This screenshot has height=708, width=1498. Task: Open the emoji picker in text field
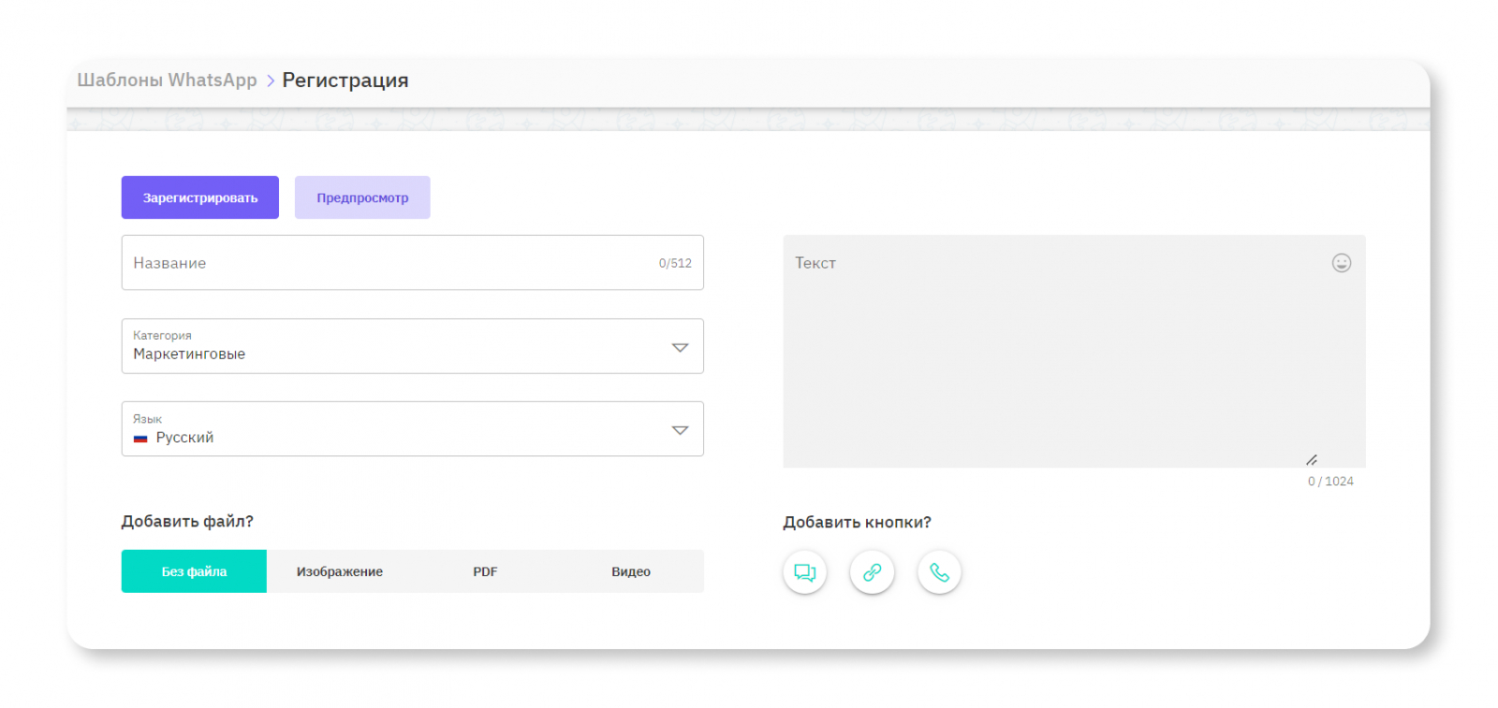[x=1341, y=263]
